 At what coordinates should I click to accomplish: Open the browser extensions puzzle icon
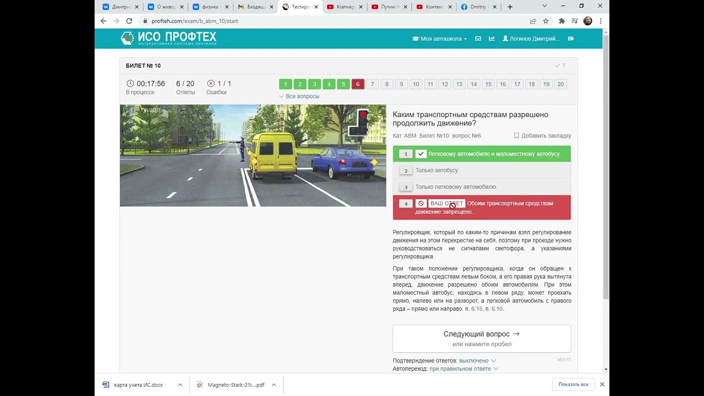tap(562, 21)
